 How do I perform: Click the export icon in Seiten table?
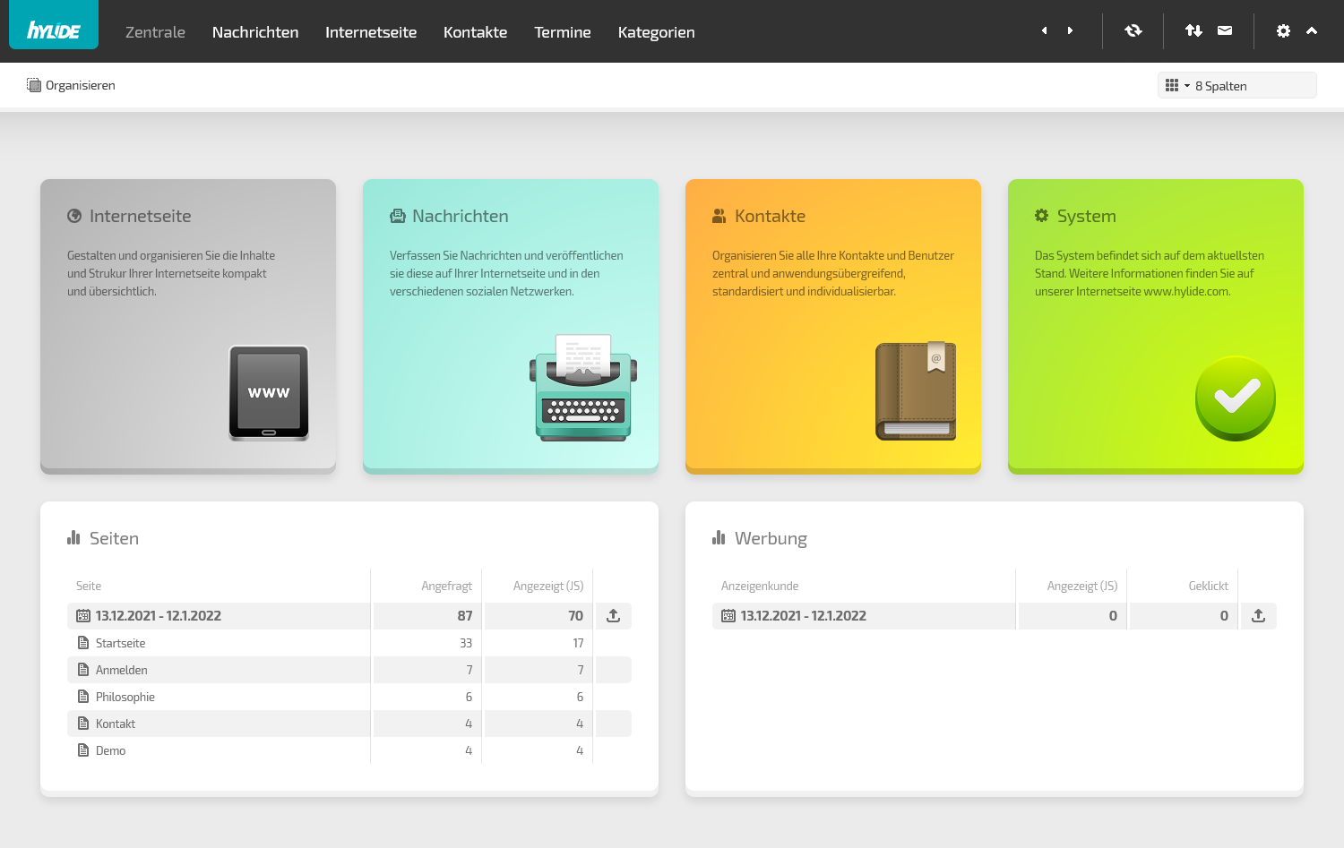[614, 616]
